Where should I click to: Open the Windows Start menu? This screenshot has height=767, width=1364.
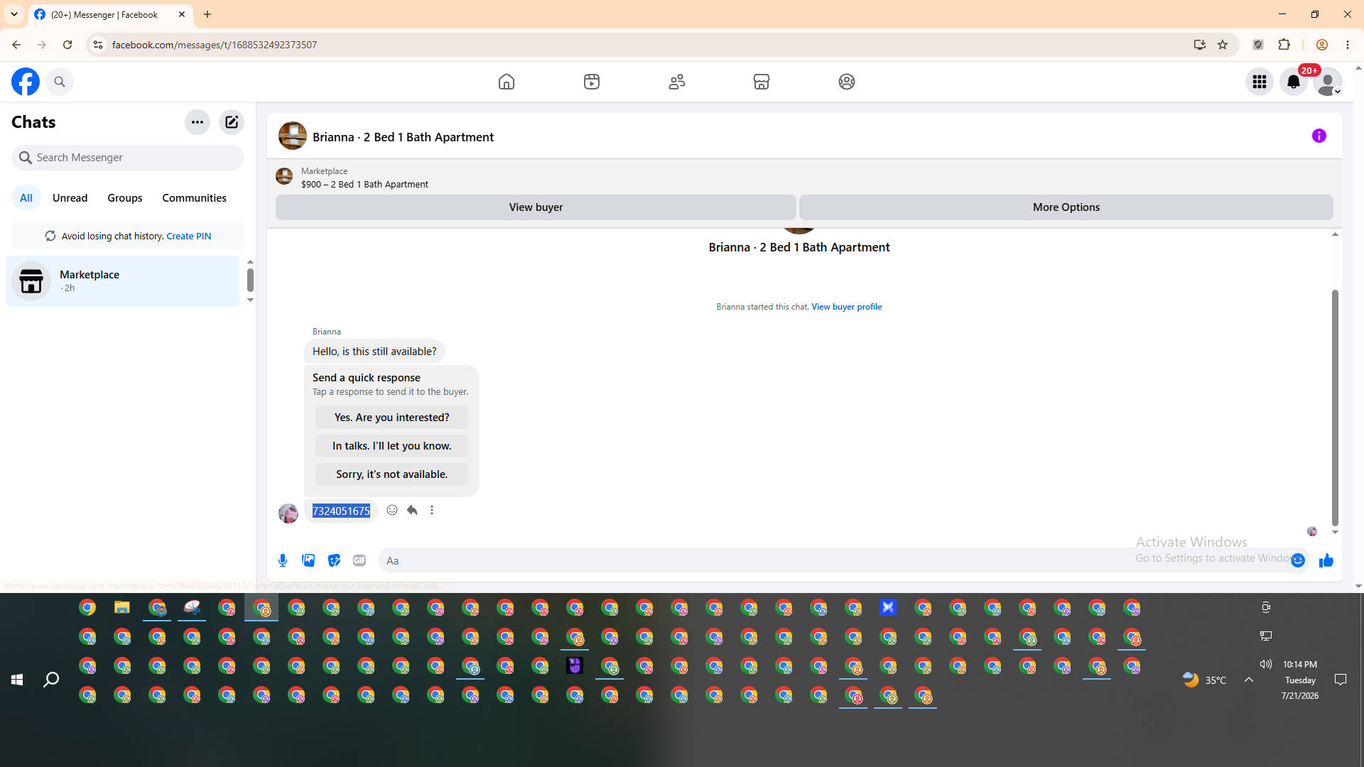pos(17,680)
